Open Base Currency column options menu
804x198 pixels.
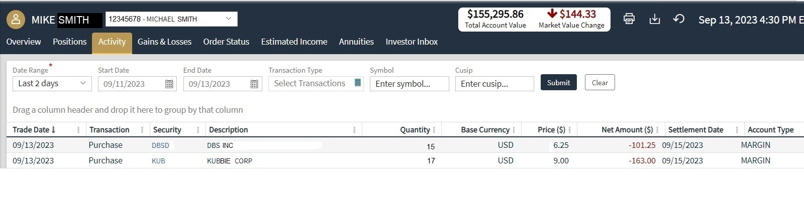514,130
